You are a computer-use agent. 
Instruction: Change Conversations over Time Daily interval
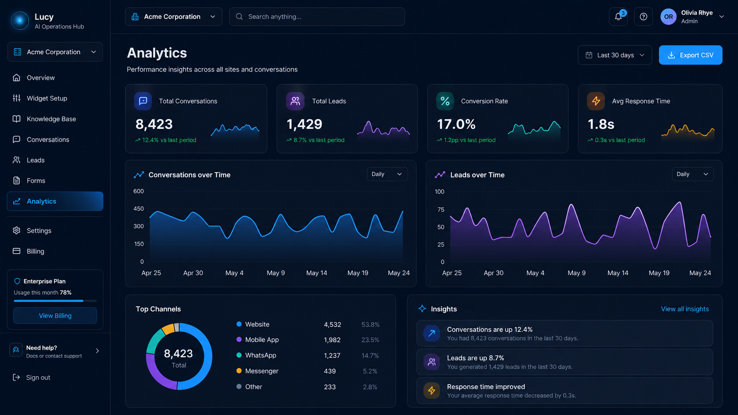(387, 174)
